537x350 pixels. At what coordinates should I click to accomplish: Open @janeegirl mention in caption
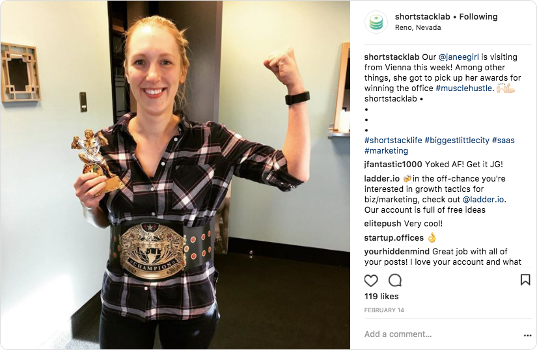pyautogui.click(x=459, y=57)
